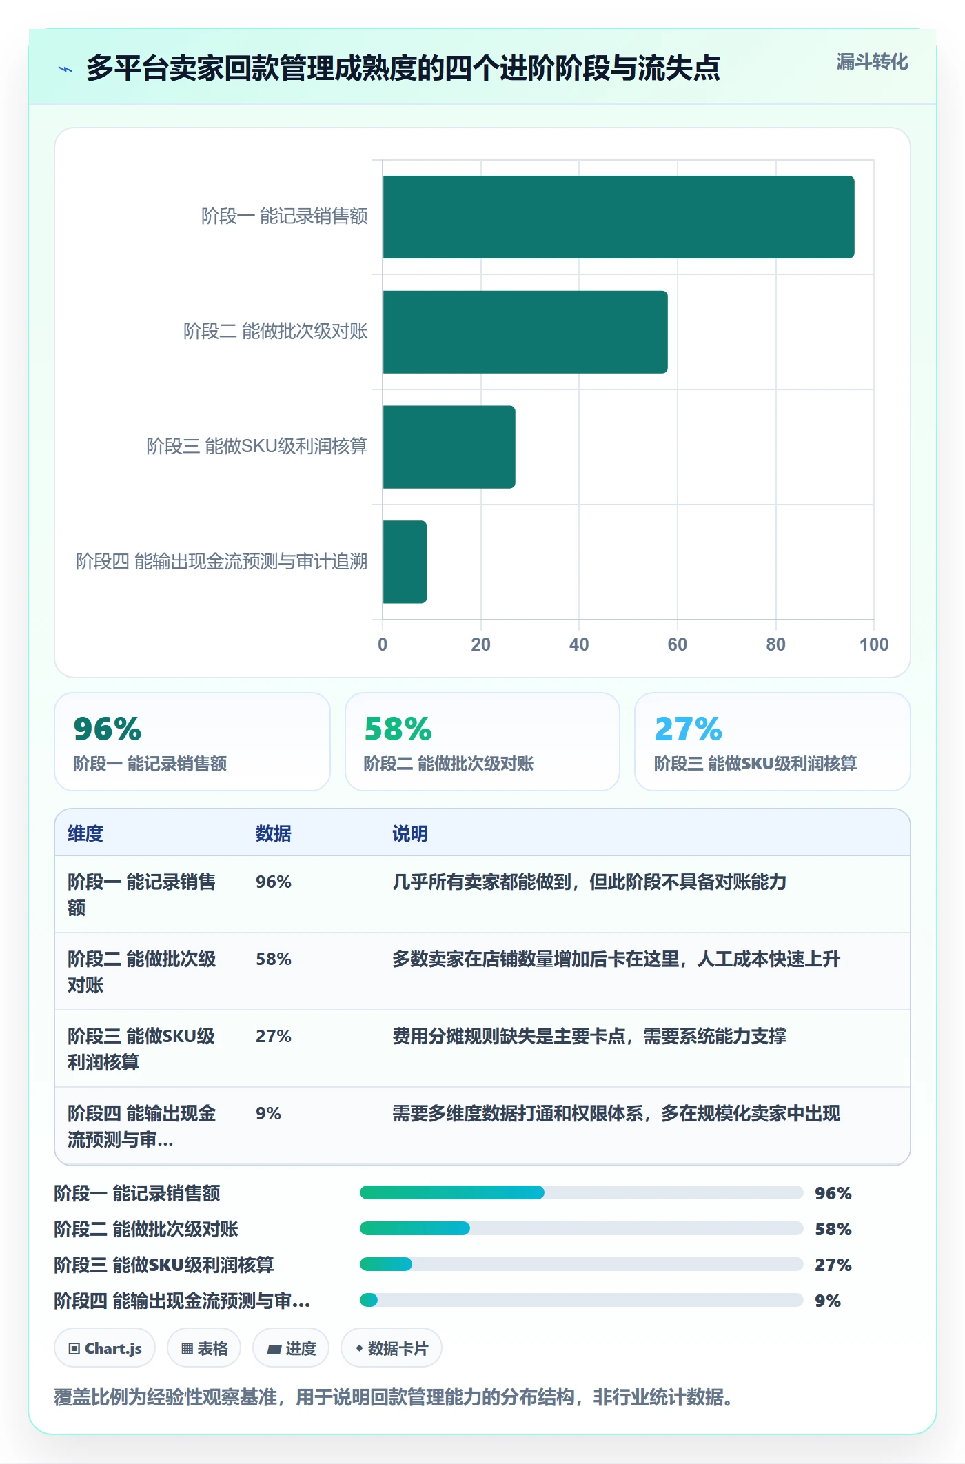This screenshot has height=1464, width=965.
Task: Click the 阶段二 能做批次级对账 chart bar
Action: click(525, 332)
